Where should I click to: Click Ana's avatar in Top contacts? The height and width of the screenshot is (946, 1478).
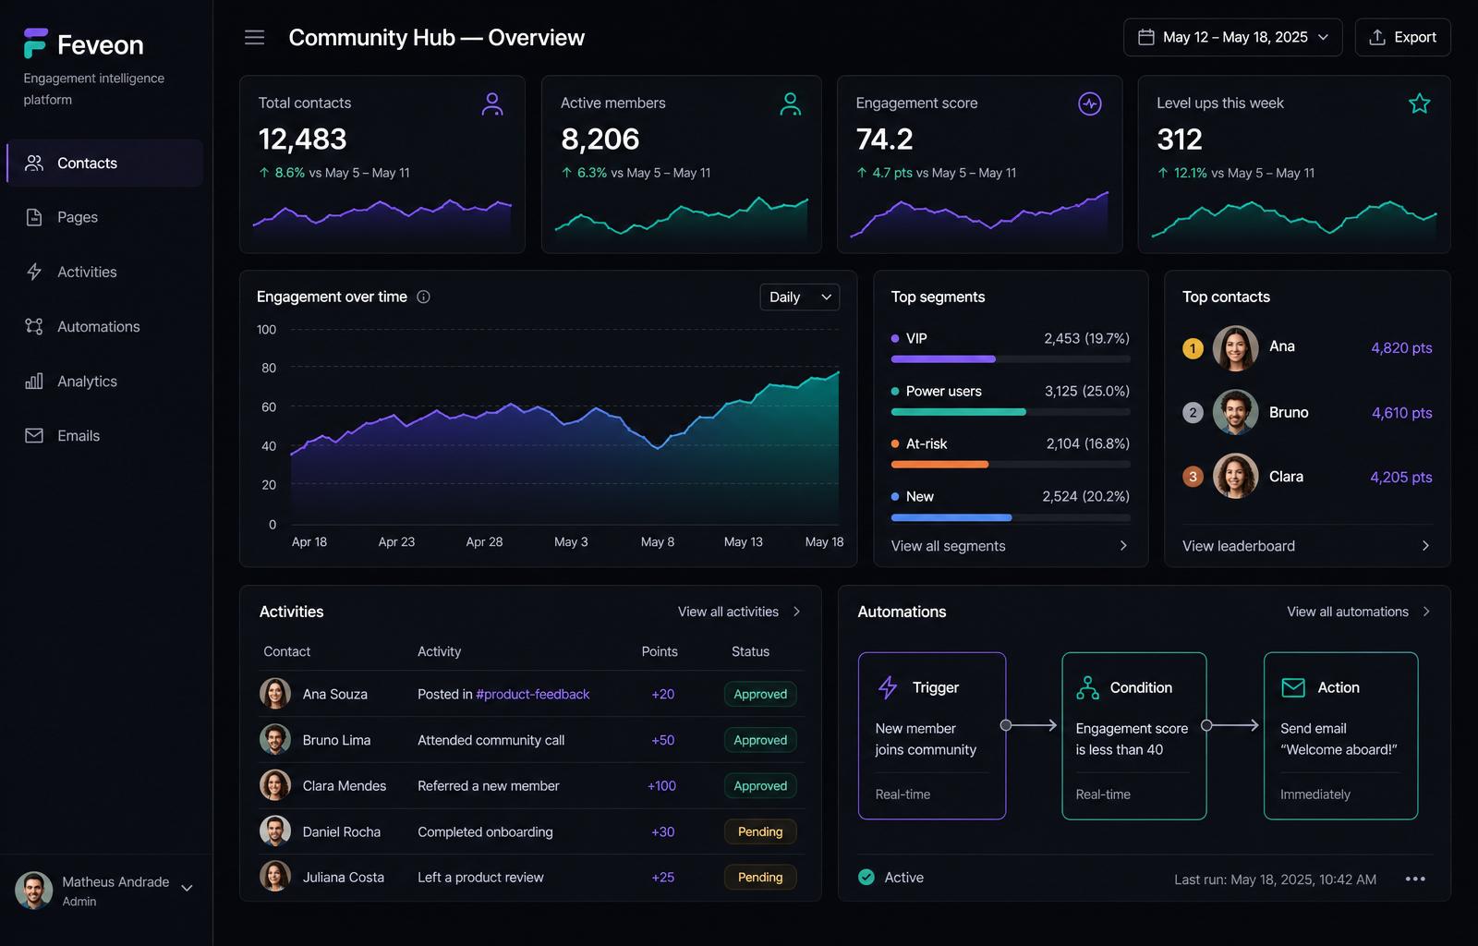click(1235, 348)
